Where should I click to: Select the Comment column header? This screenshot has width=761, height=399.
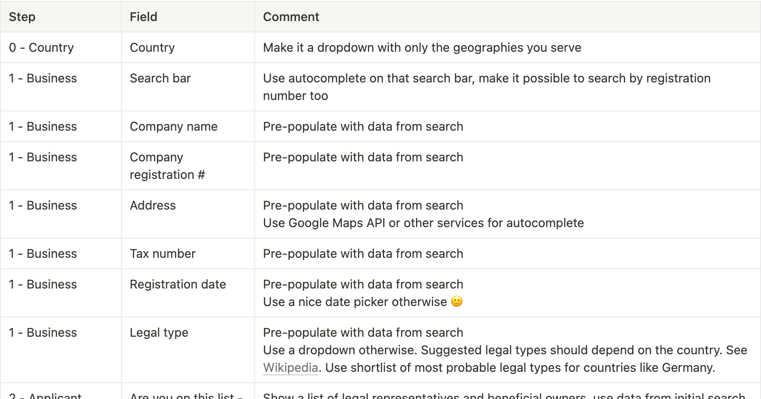click(x=507, y=17)
